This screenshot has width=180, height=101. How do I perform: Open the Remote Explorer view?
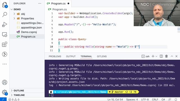point(4,35)
